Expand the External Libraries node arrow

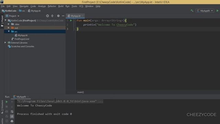coord(5,43)
